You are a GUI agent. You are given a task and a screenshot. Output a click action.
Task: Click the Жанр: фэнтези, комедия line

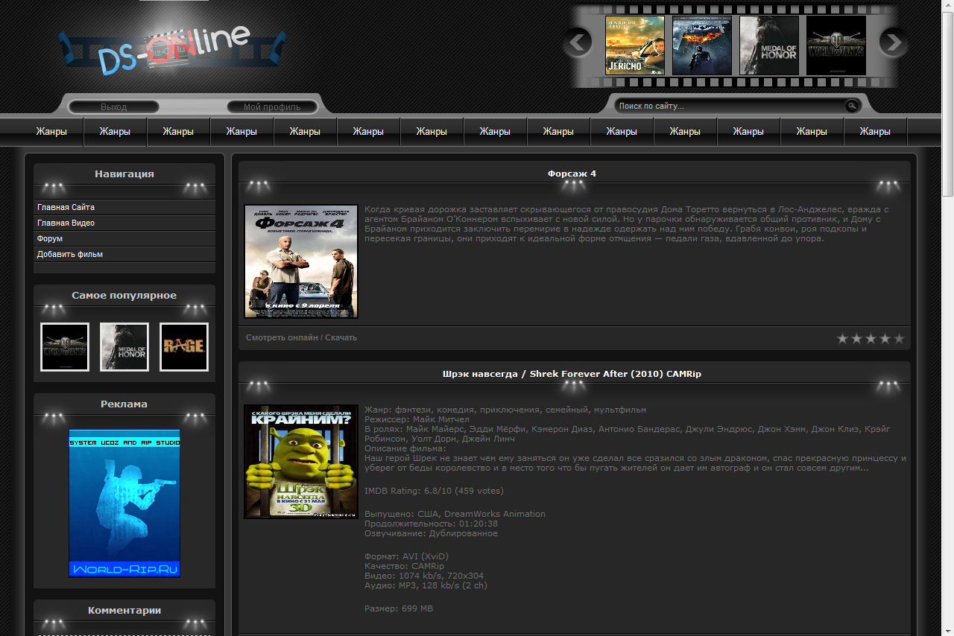pyautogui.click(x=505, y=410)
